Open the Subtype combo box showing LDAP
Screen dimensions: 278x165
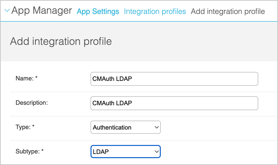coord(121,152)
